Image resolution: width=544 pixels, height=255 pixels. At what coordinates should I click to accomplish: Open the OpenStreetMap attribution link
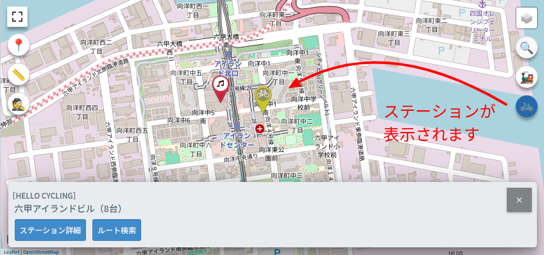pyautogui.click(x=41, y=252)
